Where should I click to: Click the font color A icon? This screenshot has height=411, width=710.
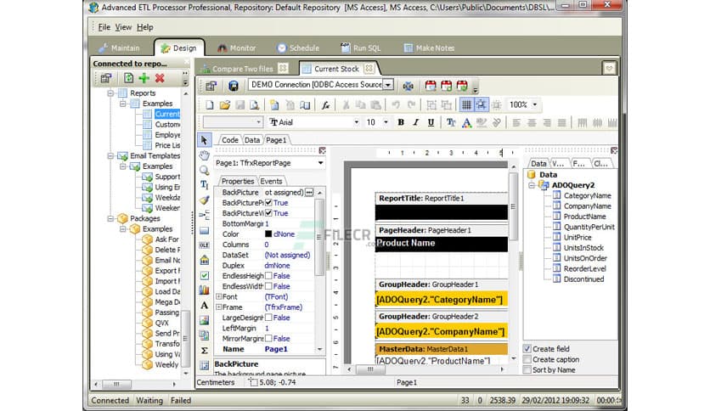pos(466,122)
